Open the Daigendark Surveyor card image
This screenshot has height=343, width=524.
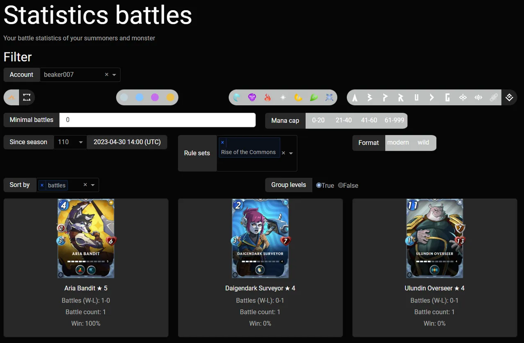coord(260,239)
